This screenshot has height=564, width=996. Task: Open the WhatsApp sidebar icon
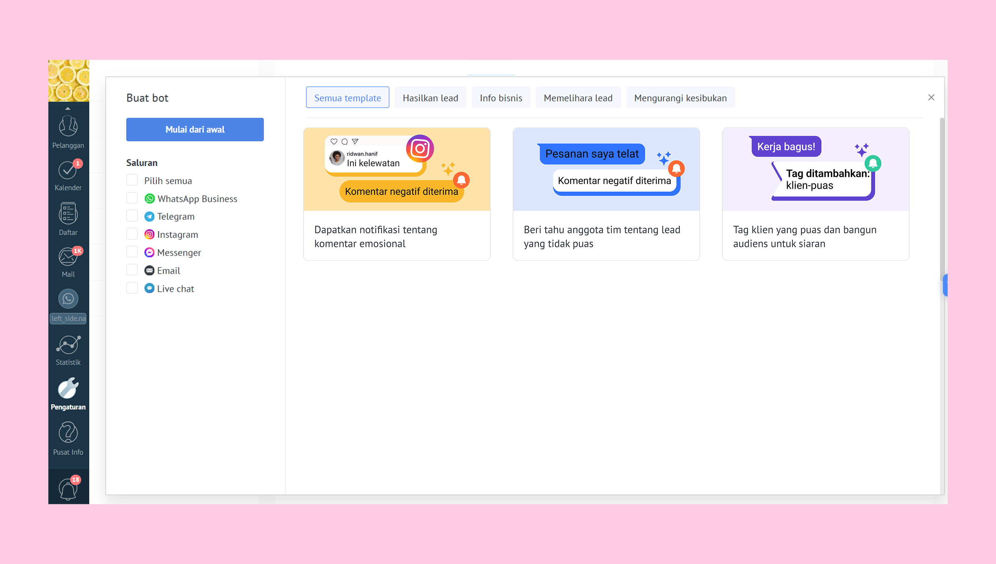coord(68,298)
